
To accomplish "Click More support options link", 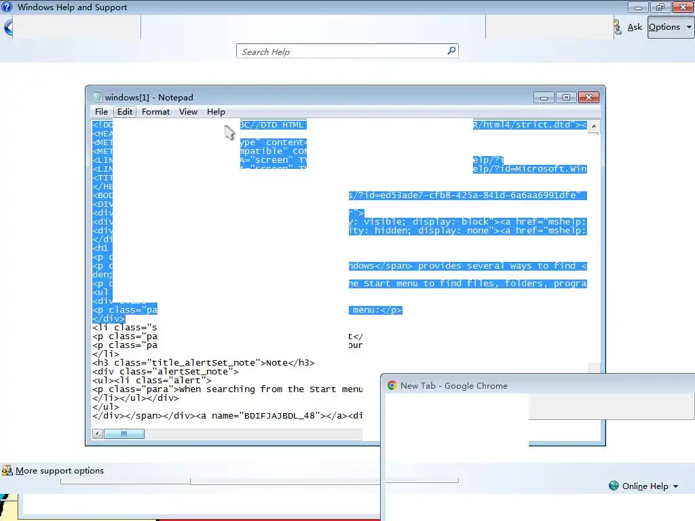I will 60,471.
